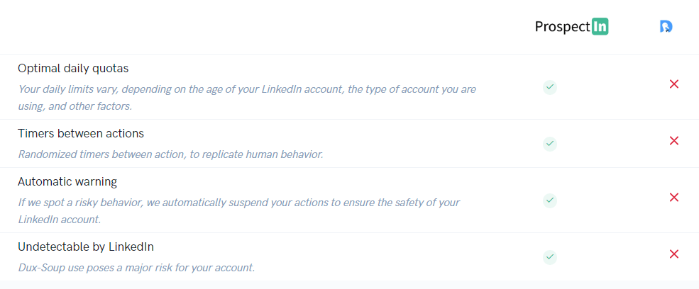
Task: Click the Randomized timers description text
Action: point(170,154)
